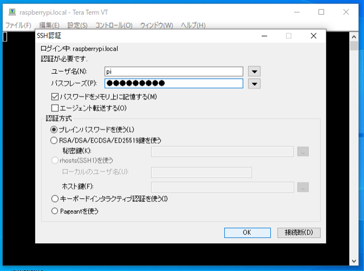Enable エージェント転送する checkbox

[x=55, y=108]
